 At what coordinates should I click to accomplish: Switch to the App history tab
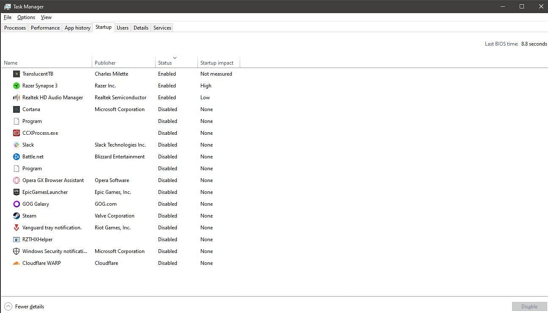[x=77, y=28]
